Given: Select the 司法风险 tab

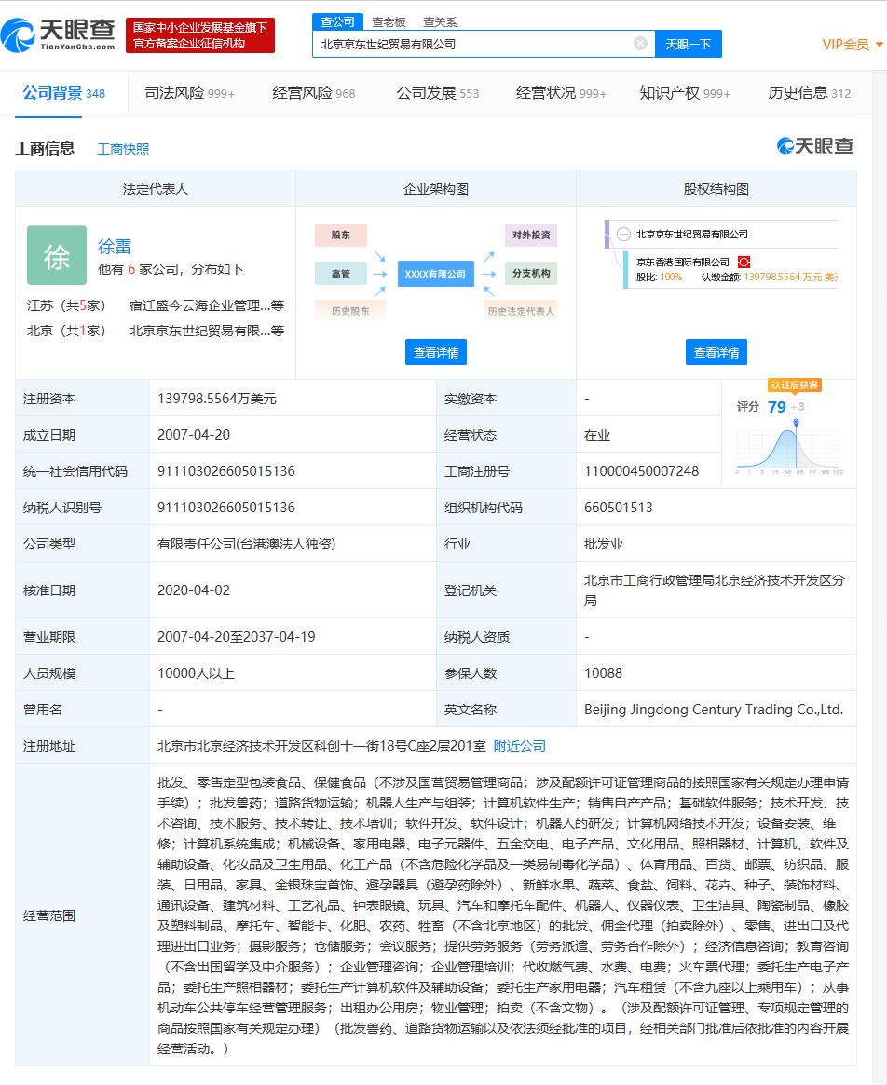Looking at the screenshot, I should pos(189,93).
